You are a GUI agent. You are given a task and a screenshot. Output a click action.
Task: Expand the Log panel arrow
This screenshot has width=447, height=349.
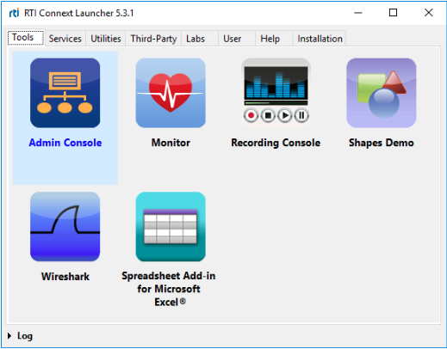pos(9,336)
